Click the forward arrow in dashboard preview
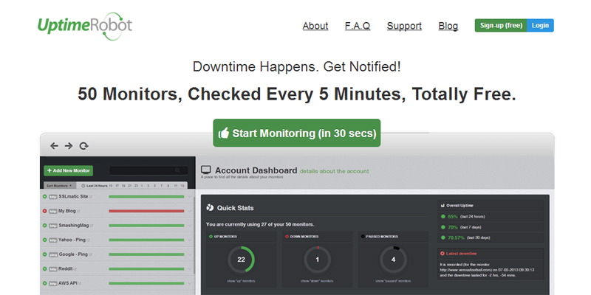This screenshot has height=295, width=591. click(69, 146)
